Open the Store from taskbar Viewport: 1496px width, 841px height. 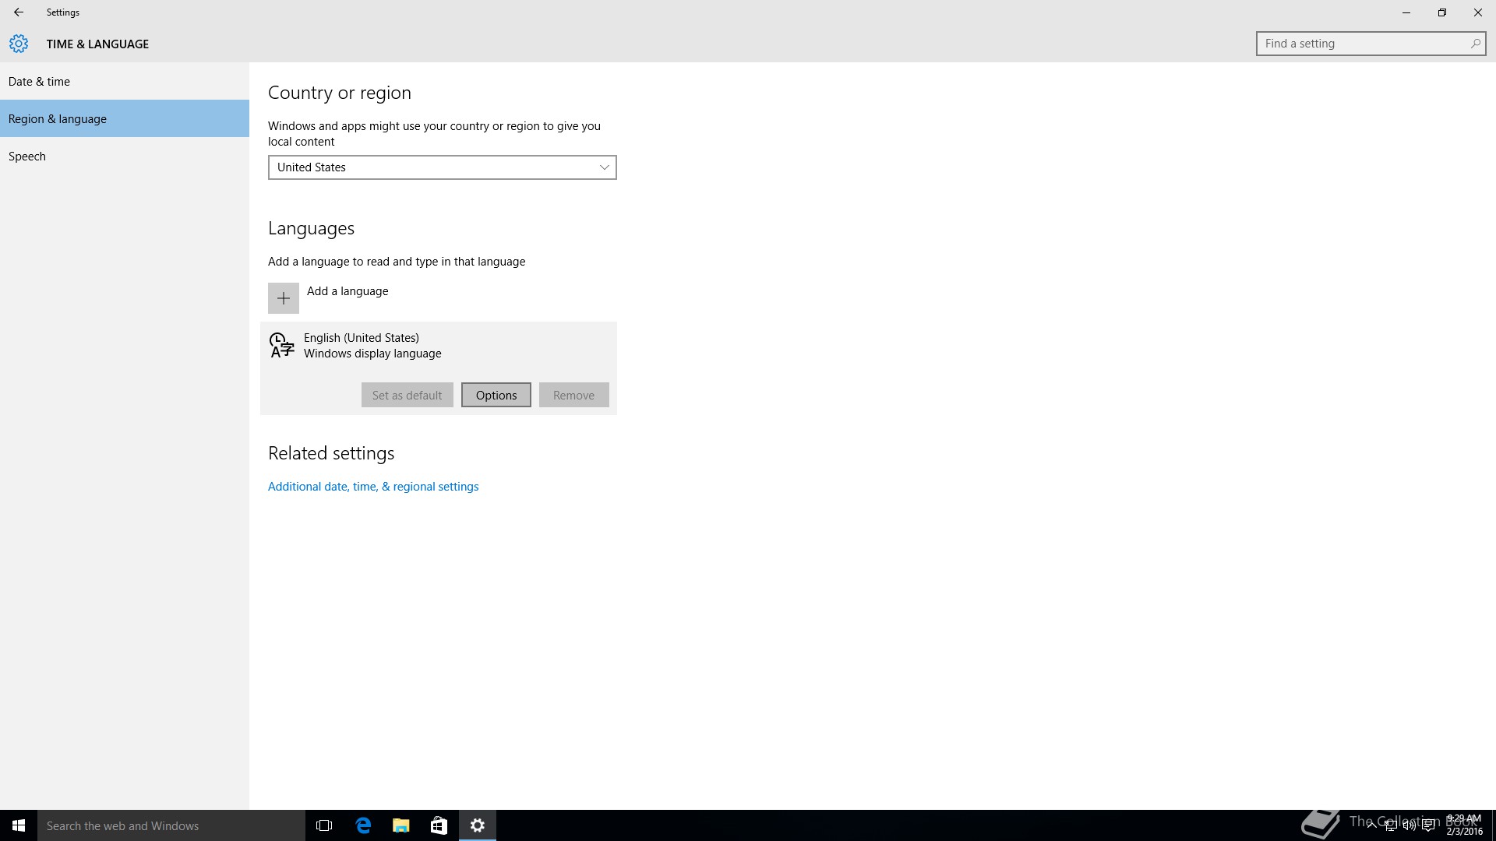[x=439, y=825]
